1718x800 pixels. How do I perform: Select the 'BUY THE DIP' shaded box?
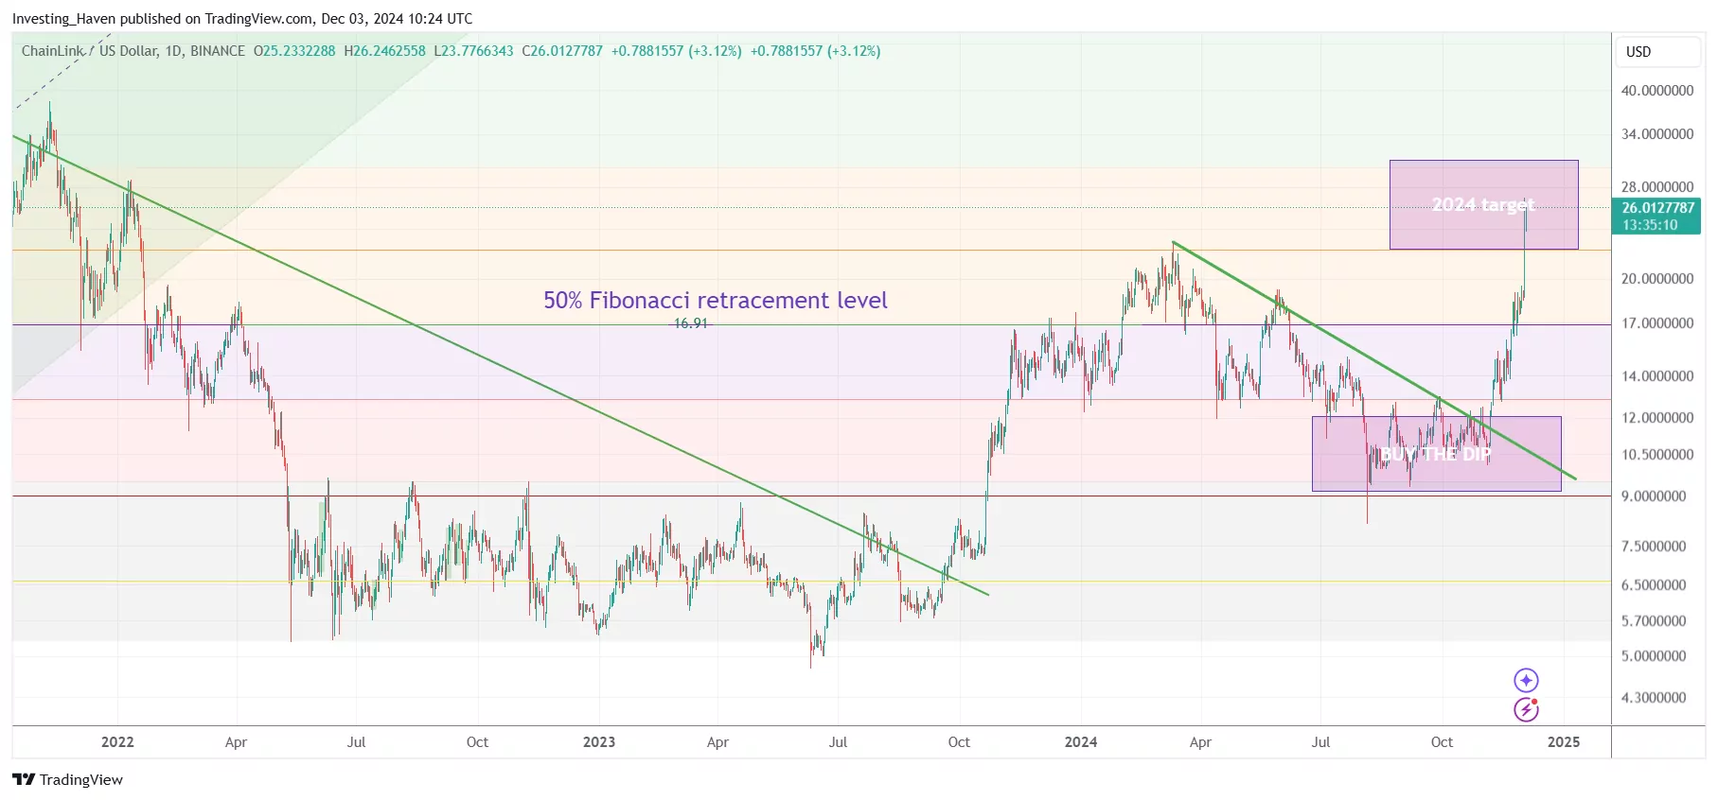[1436, 454]
